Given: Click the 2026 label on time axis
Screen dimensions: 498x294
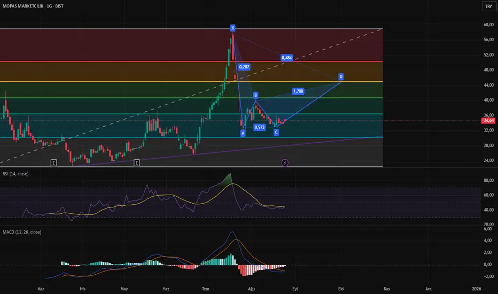Looking at the screenshot, I should point(477,289).
